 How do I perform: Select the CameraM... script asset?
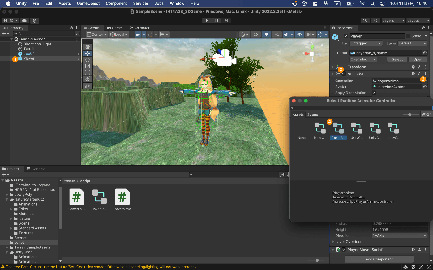coord(76,200)
